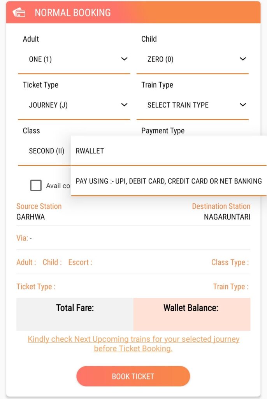
Task: Click the Wallet Balance box
Action: click(x=191, y=314)
